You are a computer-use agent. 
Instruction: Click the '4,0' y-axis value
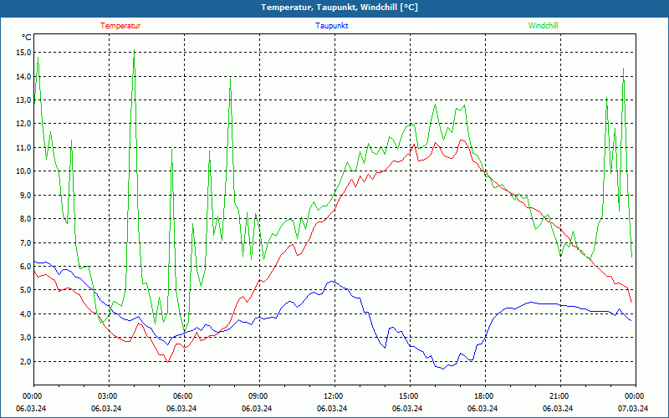point(25,314)
